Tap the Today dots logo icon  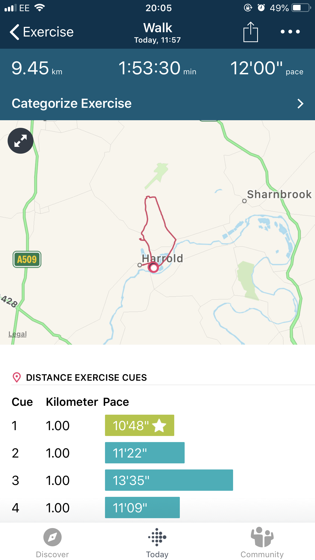pos(157,537)
